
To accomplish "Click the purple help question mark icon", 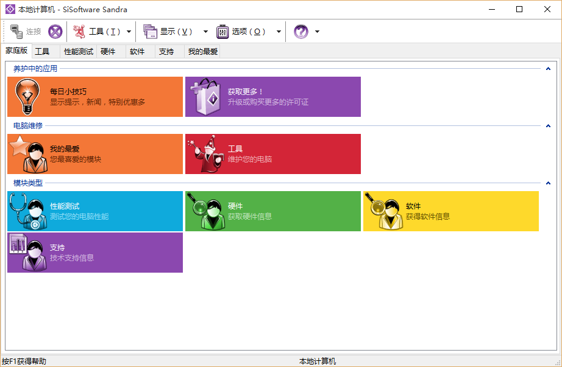I will click(x=301, y=32).
